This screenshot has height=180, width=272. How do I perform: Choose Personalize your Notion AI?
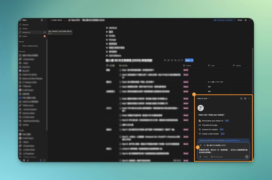(x=214, y=121)
